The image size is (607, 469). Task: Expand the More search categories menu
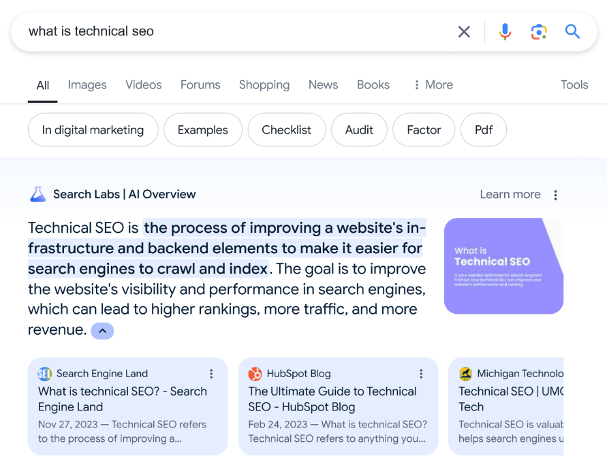433,84
